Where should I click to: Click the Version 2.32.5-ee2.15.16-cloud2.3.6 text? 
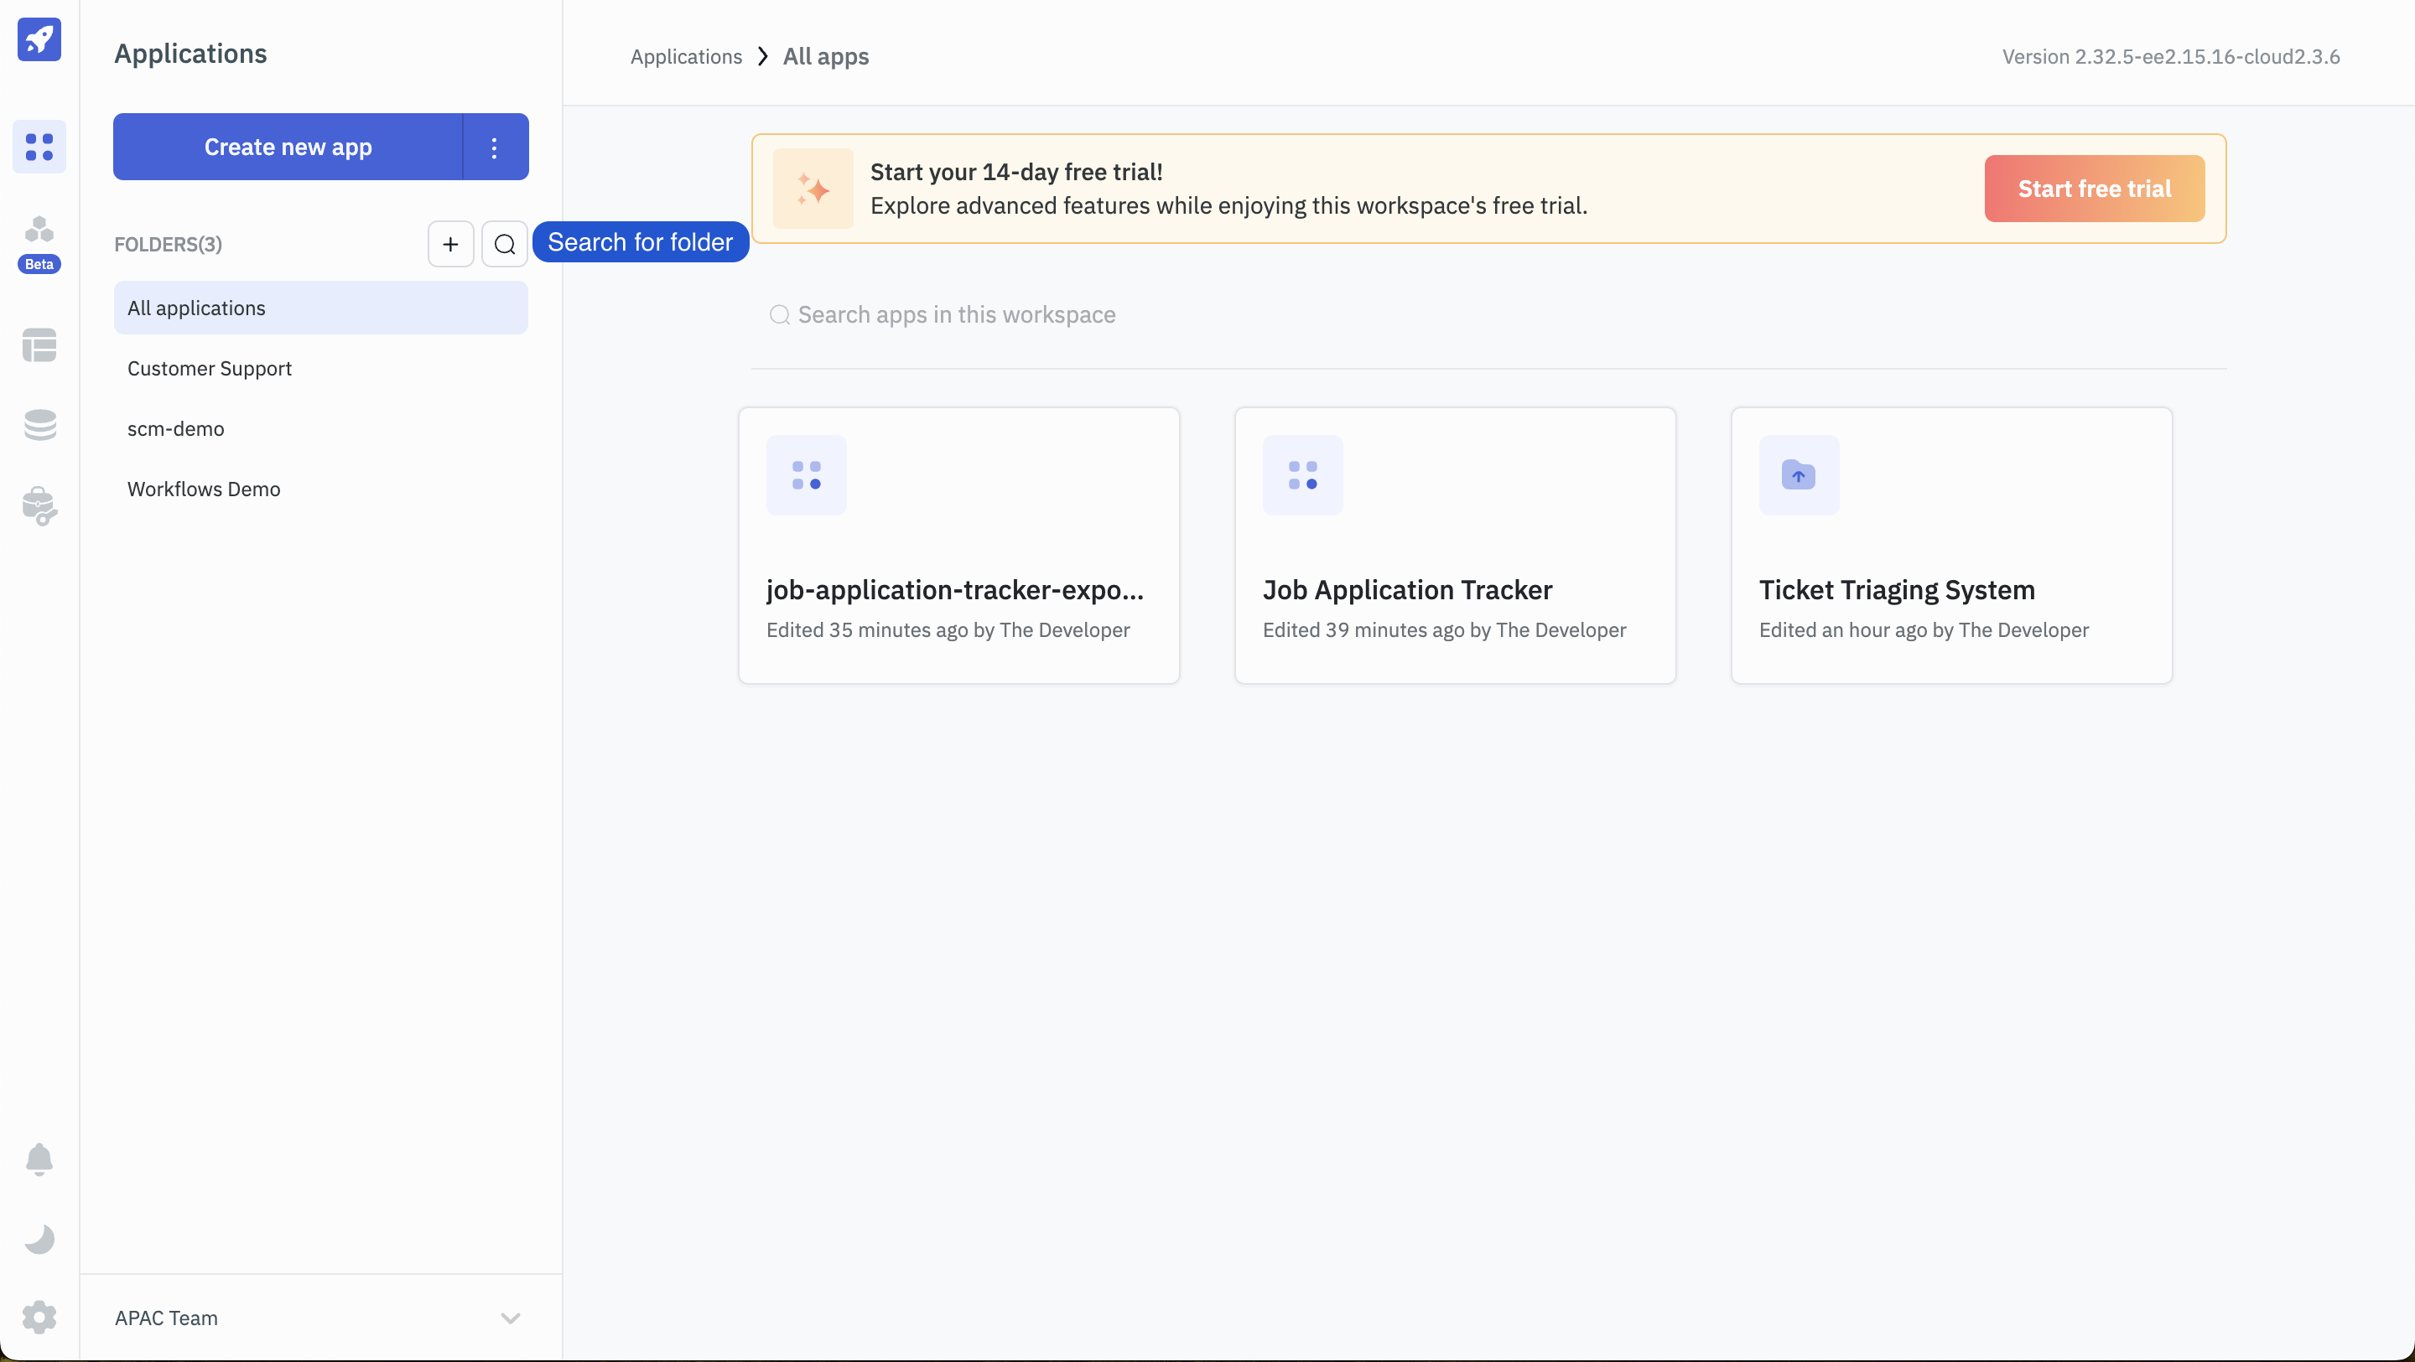[2171, 56]
